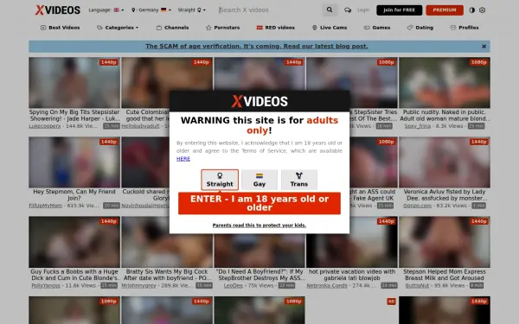
Task: Expand the Categories dropdown menu
Action: point(118,28)
